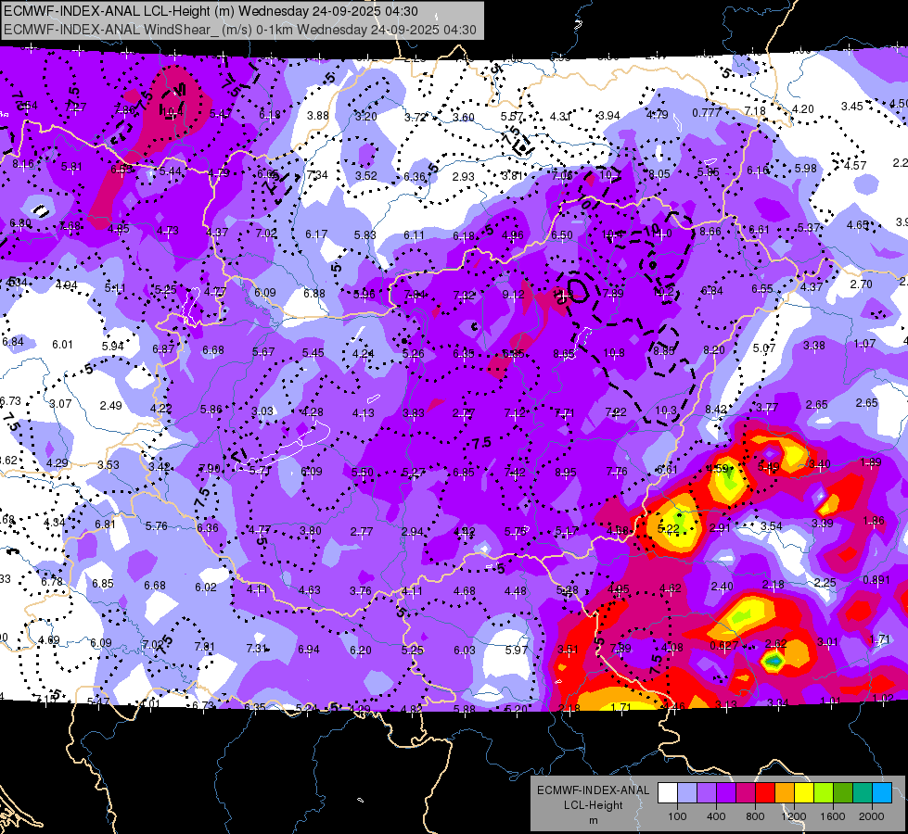Image resolution: width=908 pixels, height=834 pixels.
Task: Click the dark green legend swatch
Action: 843,793
